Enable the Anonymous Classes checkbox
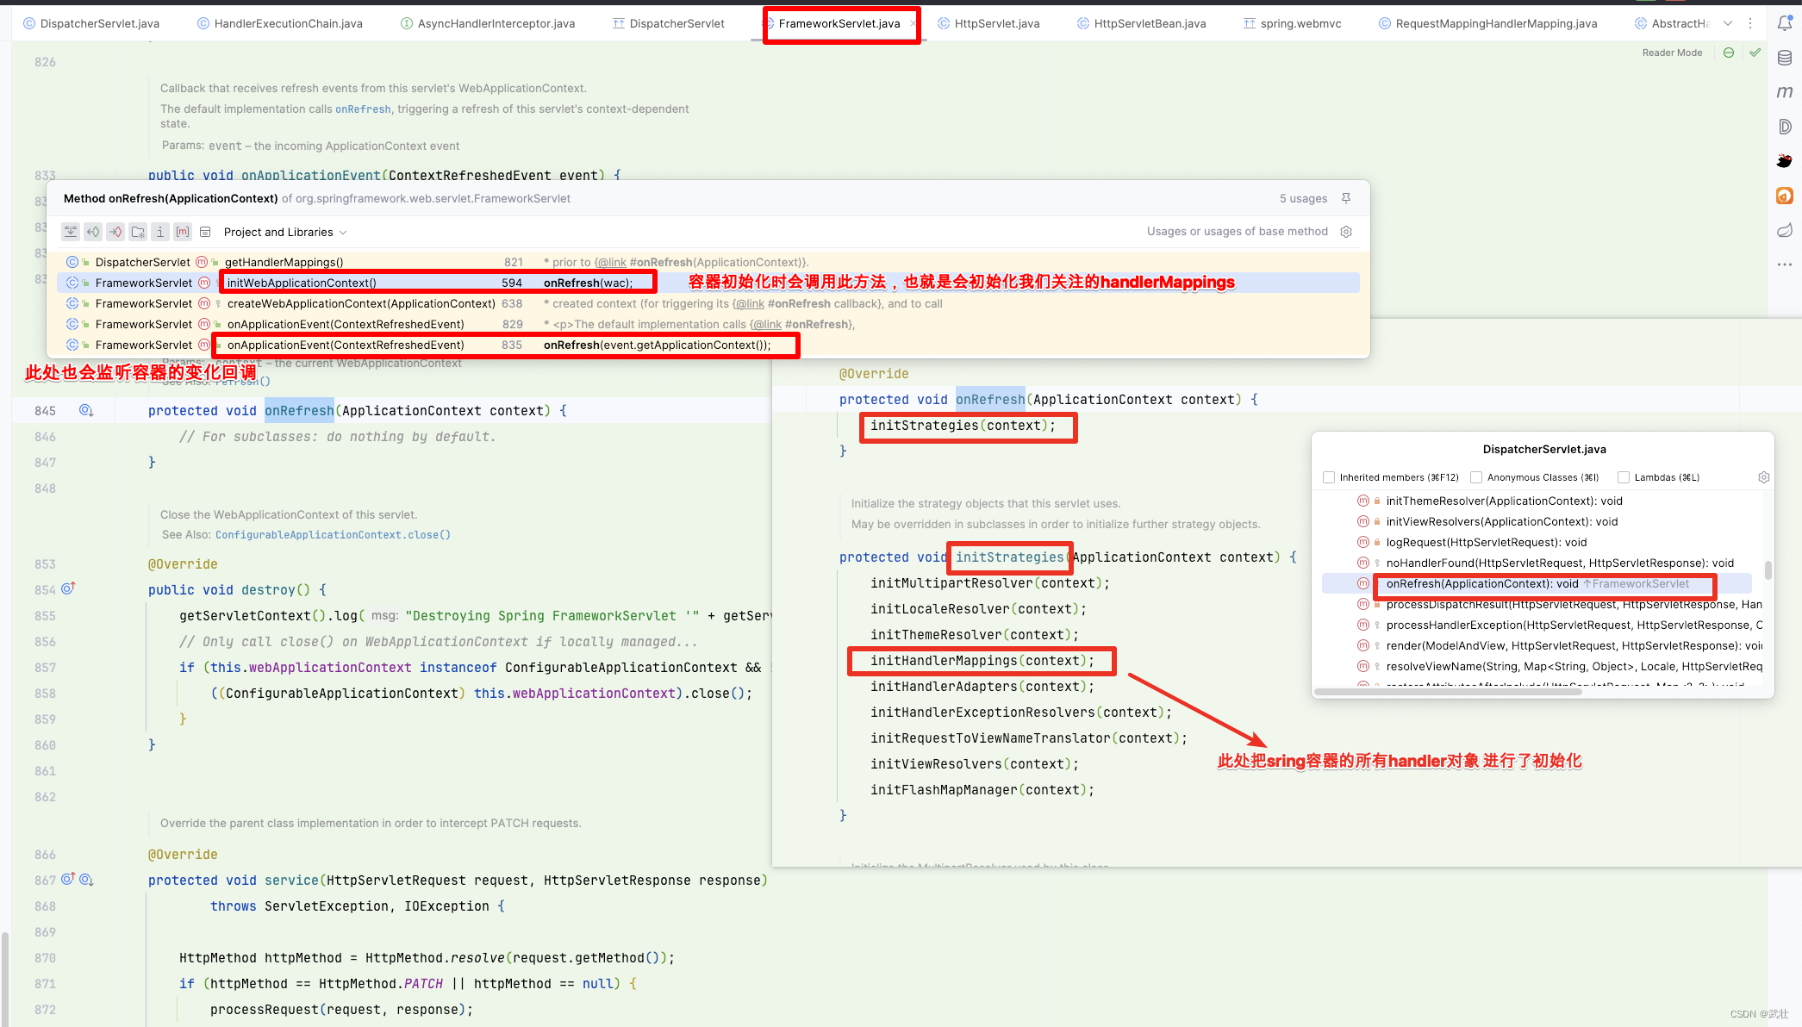Screen dimensions: 1802x1027 click(1476, 477)
